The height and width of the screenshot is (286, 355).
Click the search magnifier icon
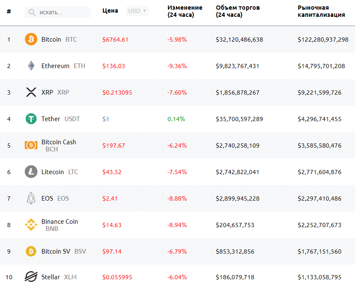click(32, 13)
